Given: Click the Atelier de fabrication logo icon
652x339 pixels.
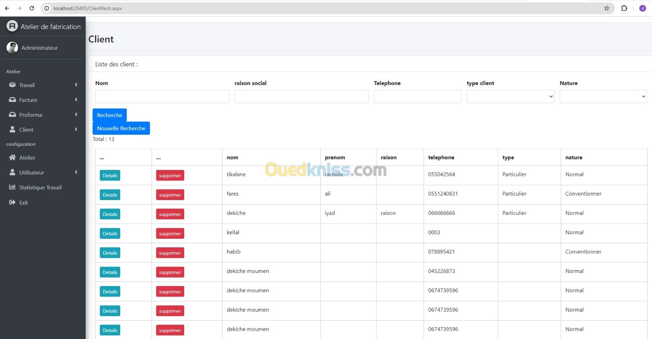Looking at the screenshot, I should [12, 26].
